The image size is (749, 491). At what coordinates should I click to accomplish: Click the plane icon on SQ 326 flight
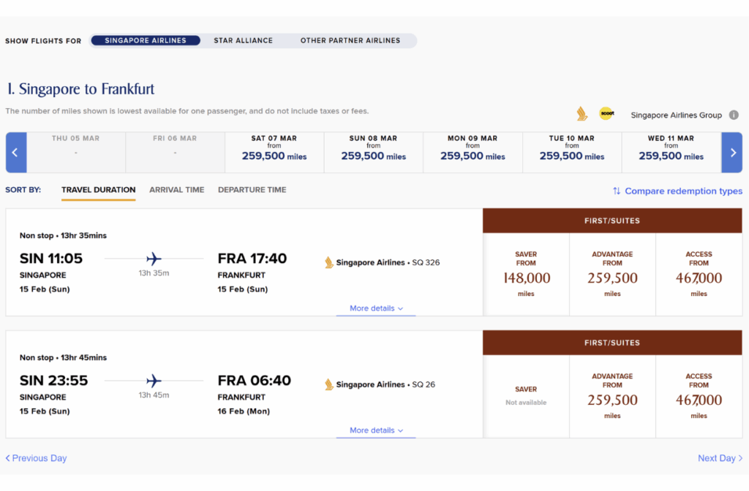click(x=154, y=259)
